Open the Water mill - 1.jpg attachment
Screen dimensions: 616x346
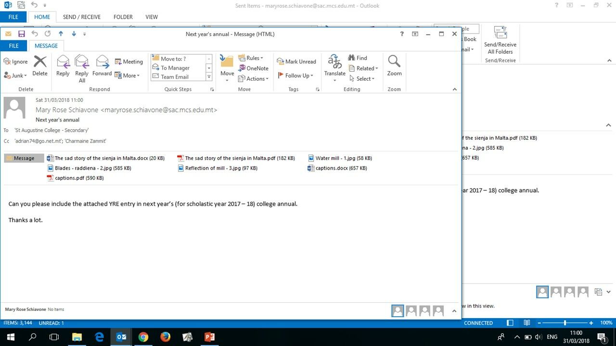point(340,158)
